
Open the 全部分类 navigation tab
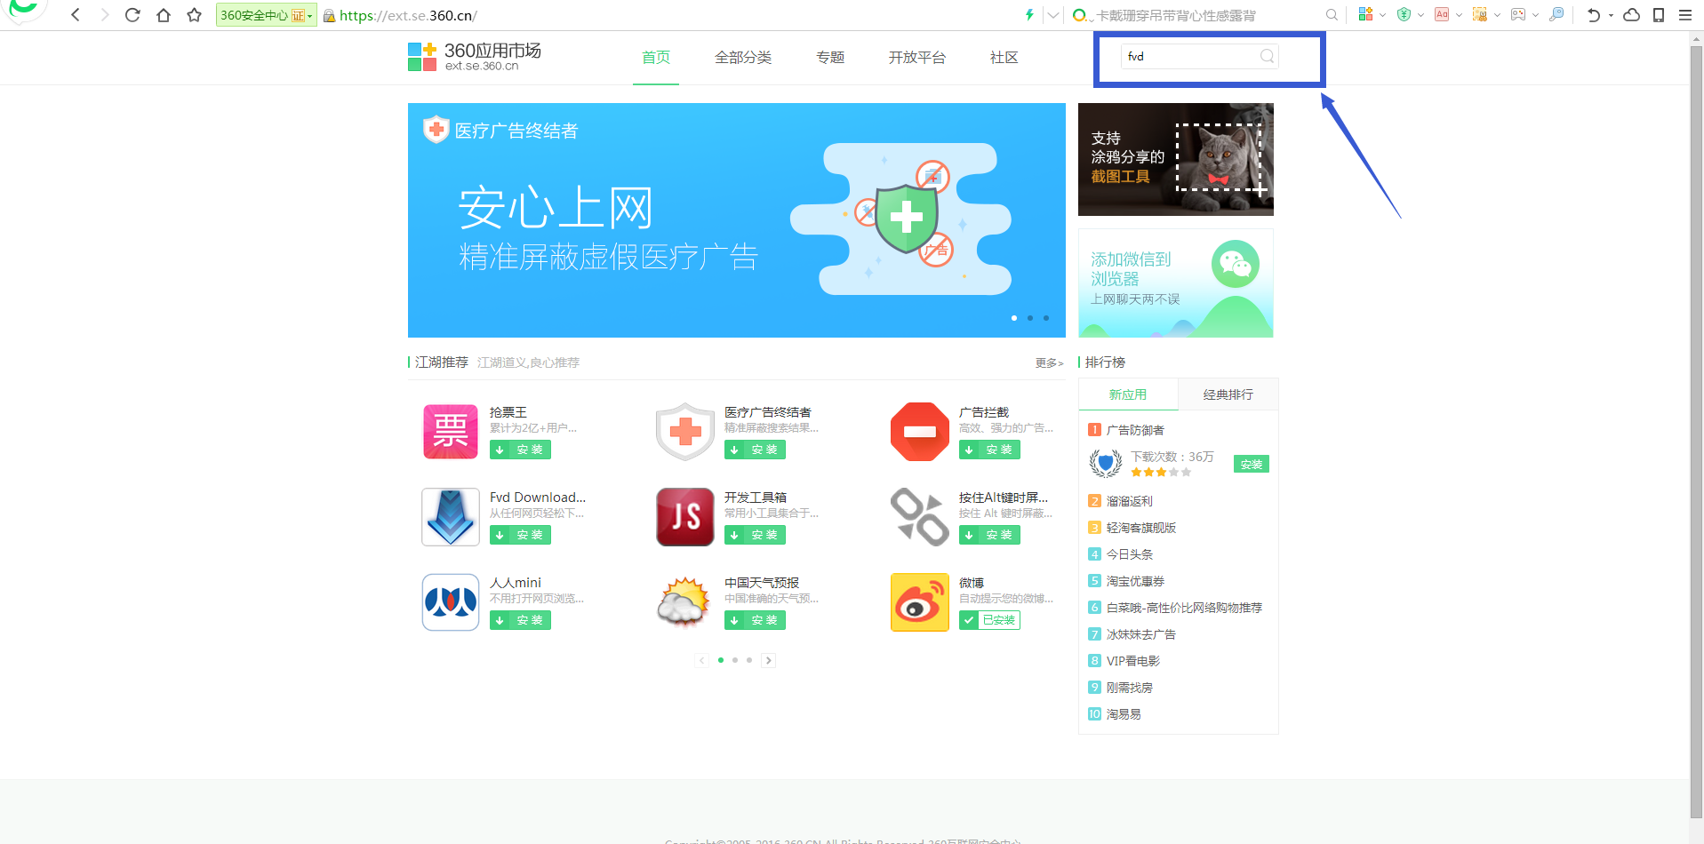(743, 58)
